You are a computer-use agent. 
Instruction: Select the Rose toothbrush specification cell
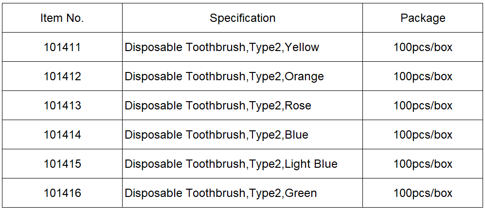coord(242,106)
